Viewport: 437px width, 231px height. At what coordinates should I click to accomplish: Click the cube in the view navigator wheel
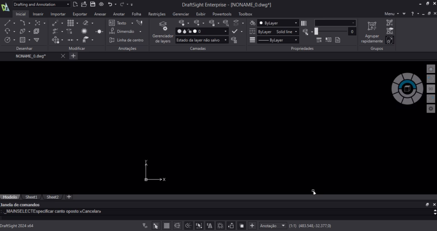tap(407, 89)
